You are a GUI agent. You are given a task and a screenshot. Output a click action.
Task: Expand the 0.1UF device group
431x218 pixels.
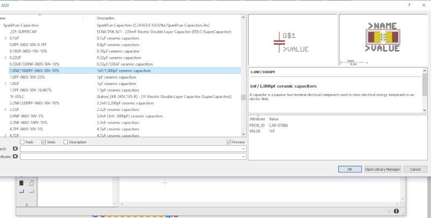coord(5,38)
